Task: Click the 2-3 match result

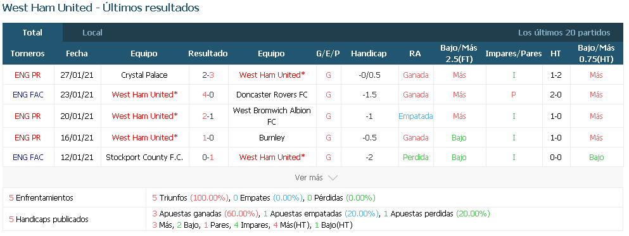Action: (208, 75)
